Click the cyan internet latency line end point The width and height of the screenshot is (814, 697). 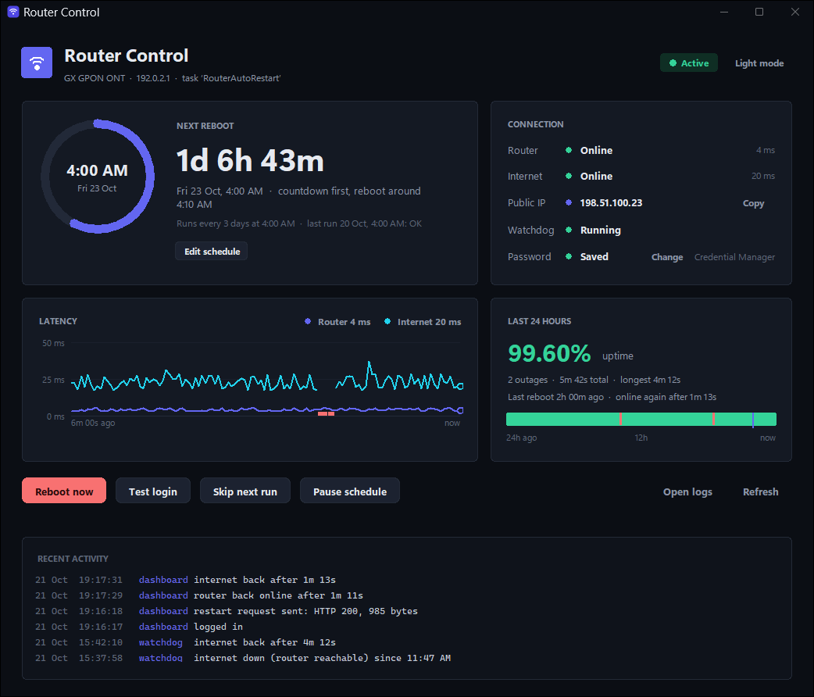[x=460, y=386]
